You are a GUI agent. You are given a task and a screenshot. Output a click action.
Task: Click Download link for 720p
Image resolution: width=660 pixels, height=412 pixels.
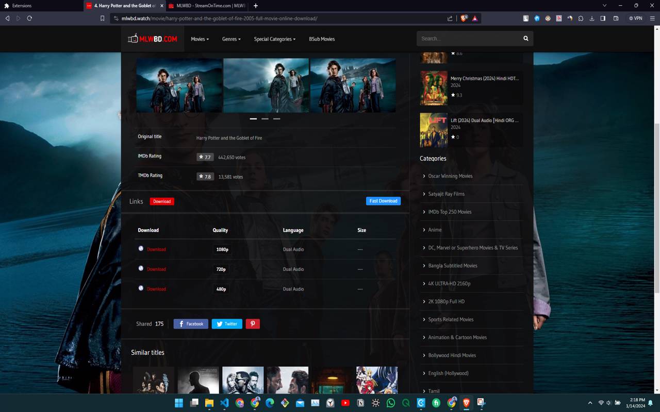click(x=156, y=269)
